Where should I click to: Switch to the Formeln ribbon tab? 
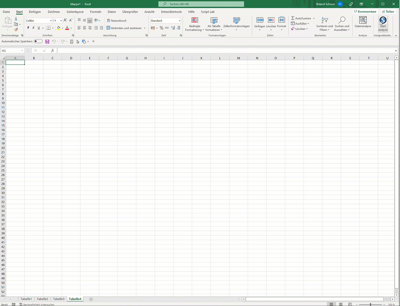95,12
